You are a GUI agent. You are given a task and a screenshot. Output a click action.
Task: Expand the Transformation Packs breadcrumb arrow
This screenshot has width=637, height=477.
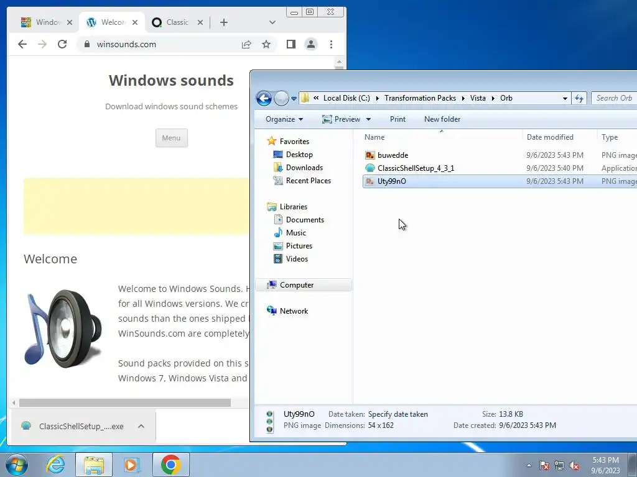(x=463, y=98)
